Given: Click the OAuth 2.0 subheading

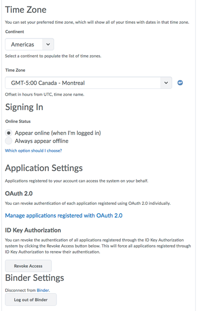Looking at the screenshot, I should point(19,193).
